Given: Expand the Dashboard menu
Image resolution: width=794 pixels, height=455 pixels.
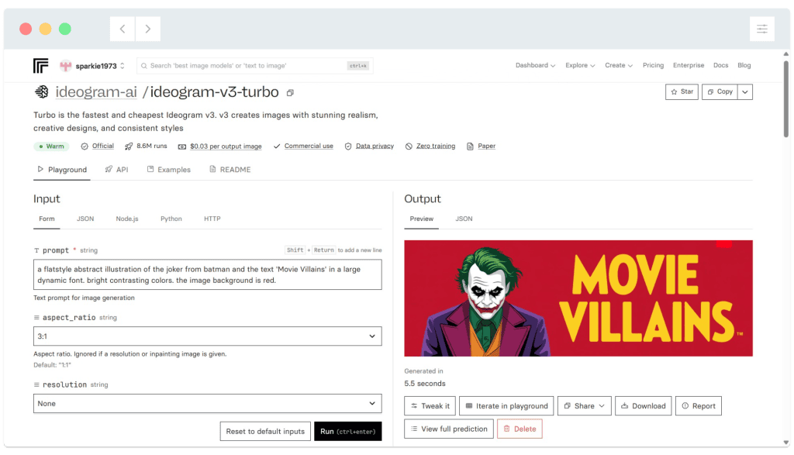Looking at the screenshot, I should pos(535,65).
